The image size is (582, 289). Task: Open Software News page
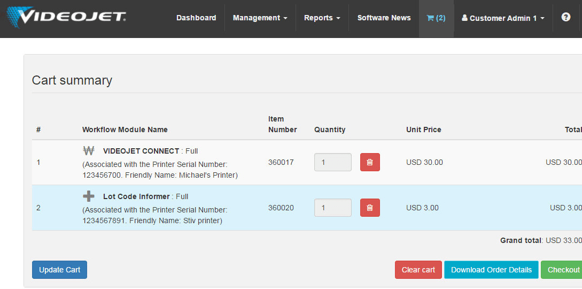click(x=384, y=18)
